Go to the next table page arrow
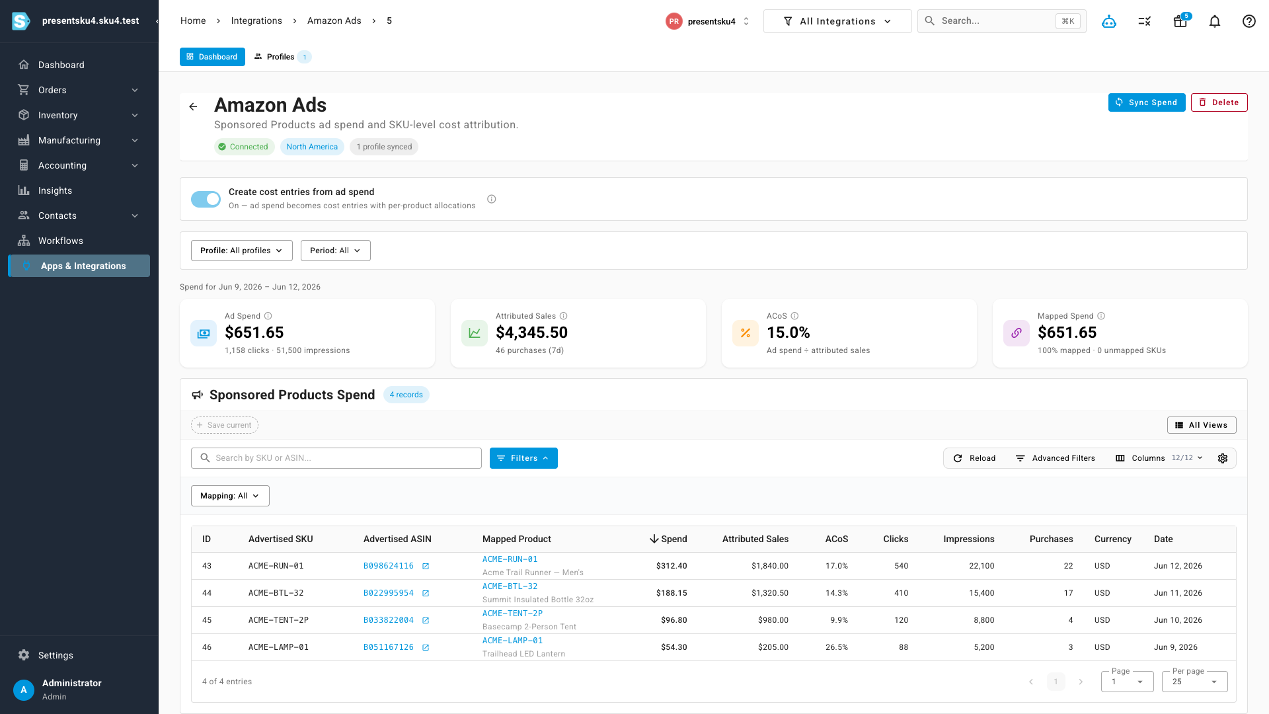1269x714 pixels. [1081, 682]
